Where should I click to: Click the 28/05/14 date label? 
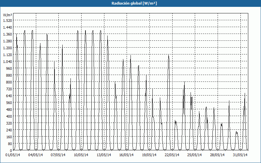[217, 155]
